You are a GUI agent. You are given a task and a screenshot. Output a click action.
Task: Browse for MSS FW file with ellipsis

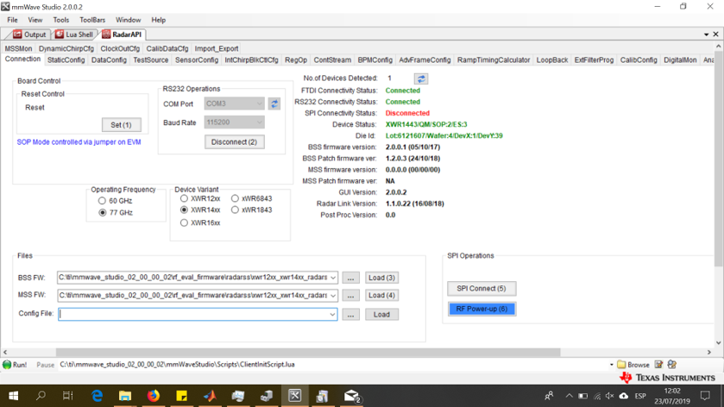coord(351,295)
